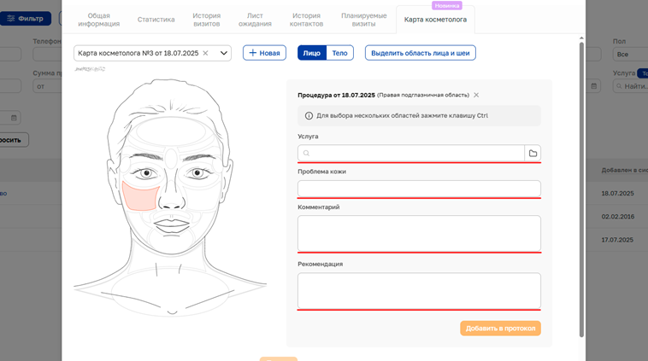
Task: Switch to the Тело view toggle
Action: pyautogui.click(x=339, y=53)
